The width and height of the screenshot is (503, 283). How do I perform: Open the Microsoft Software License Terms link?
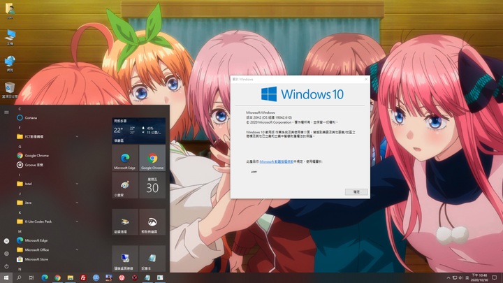click(276, 161)
